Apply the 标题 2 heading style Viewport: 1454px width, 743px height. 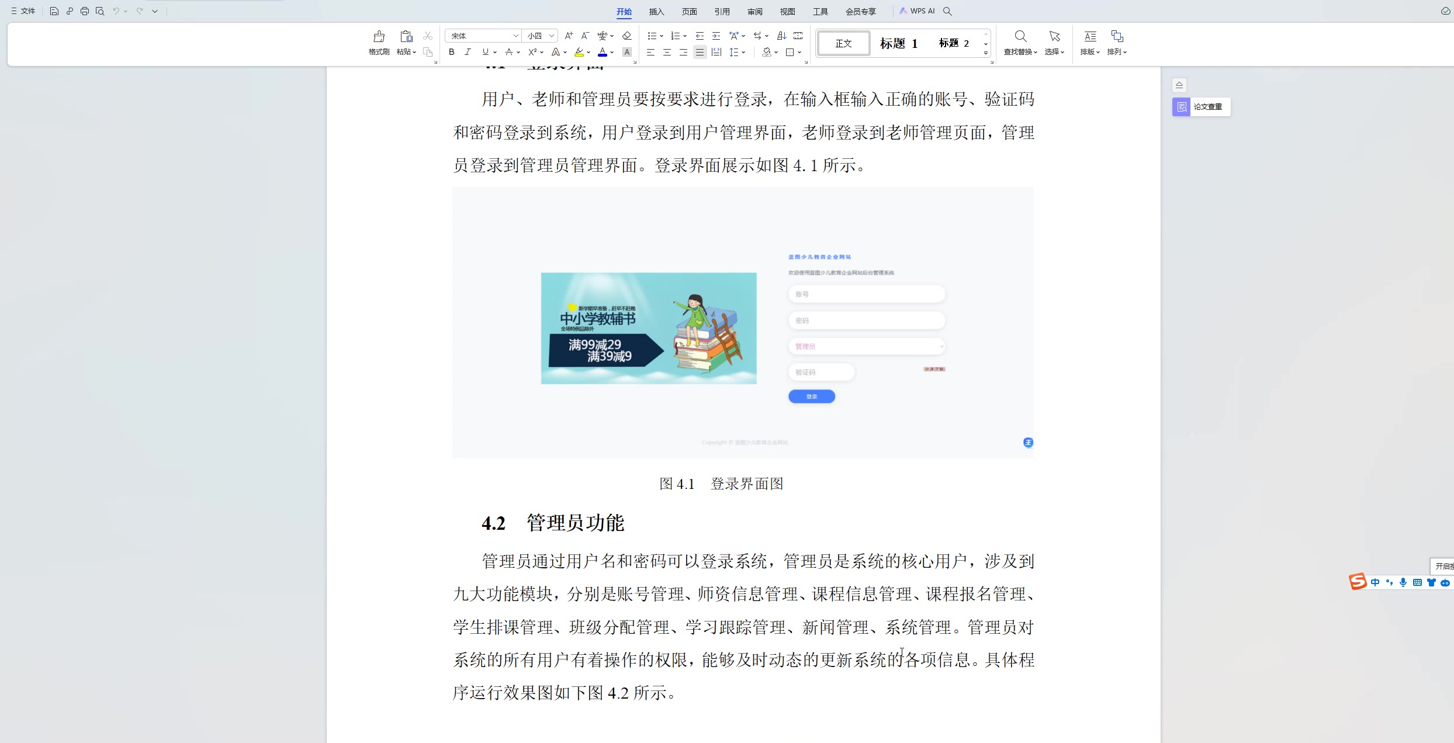953,43
